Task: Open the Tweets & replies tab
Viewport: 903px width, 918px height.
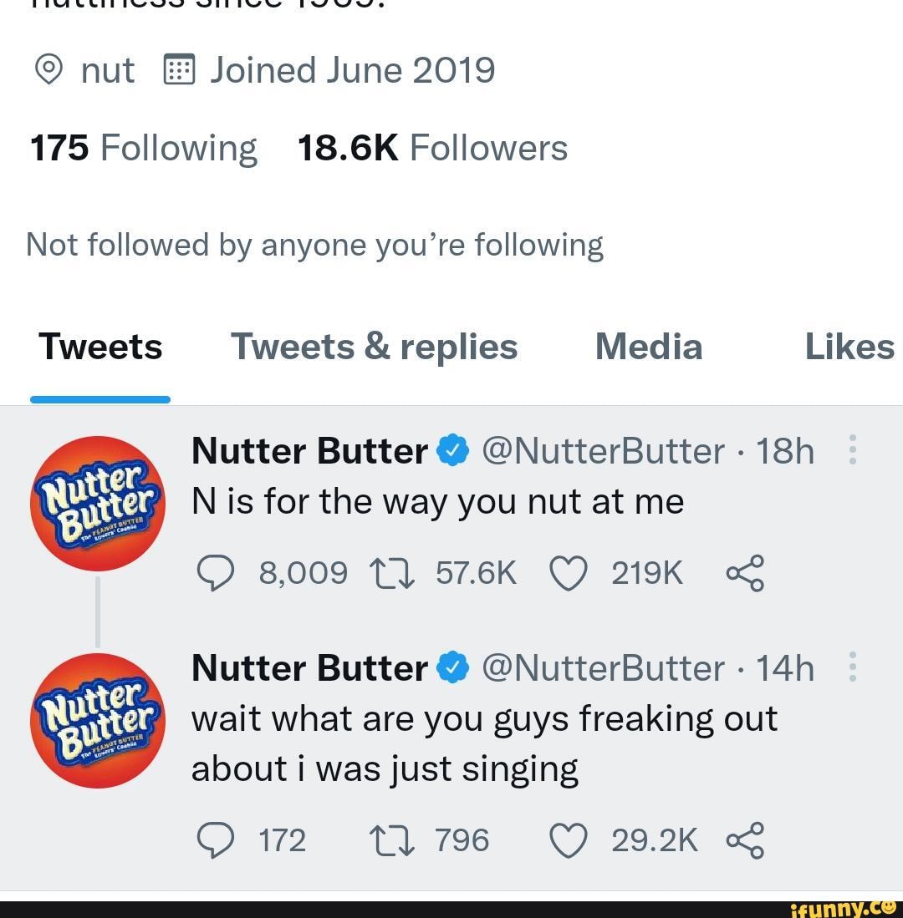Action: point(374,346)
